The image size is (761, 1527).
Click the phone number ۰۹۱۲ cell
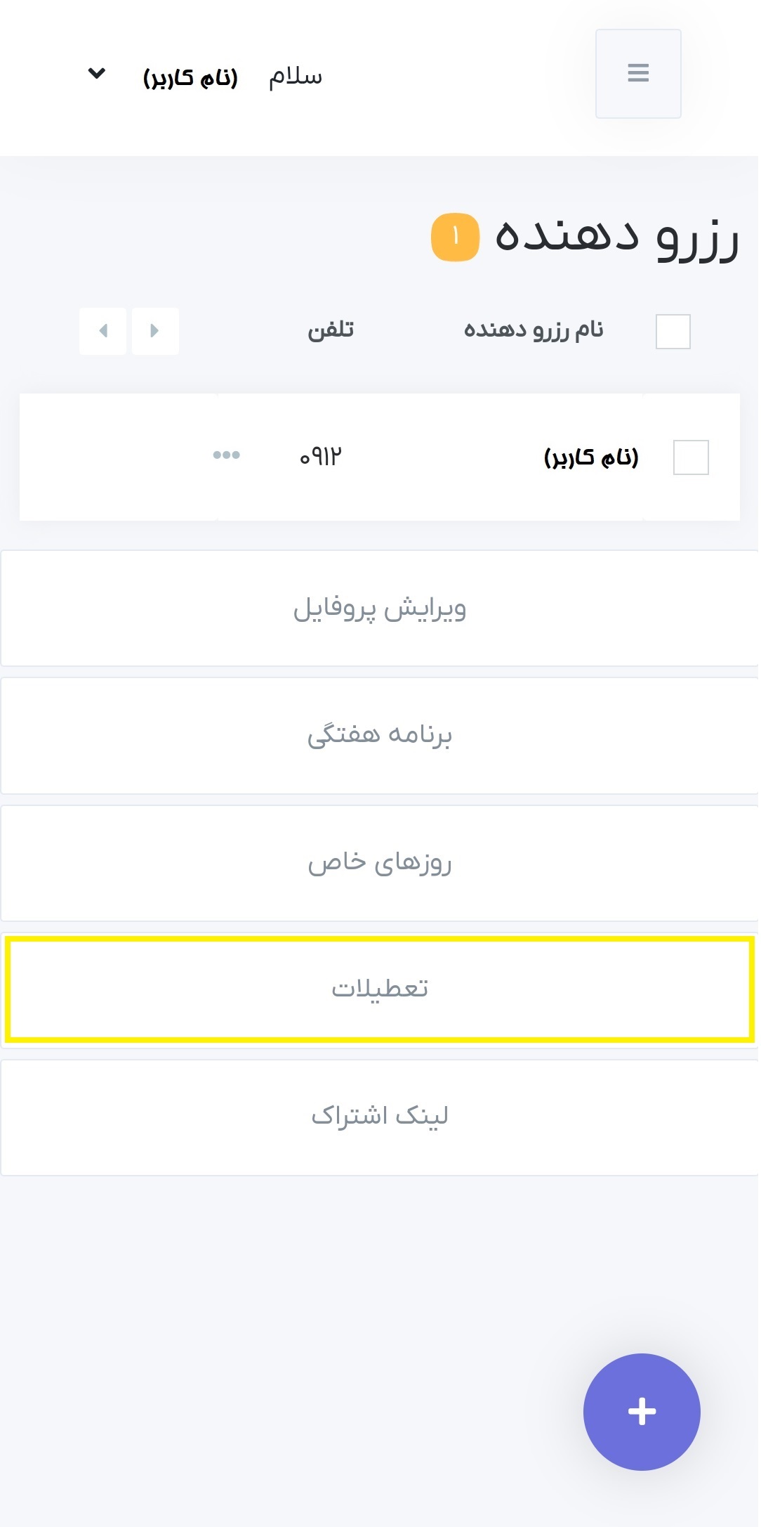321,457
